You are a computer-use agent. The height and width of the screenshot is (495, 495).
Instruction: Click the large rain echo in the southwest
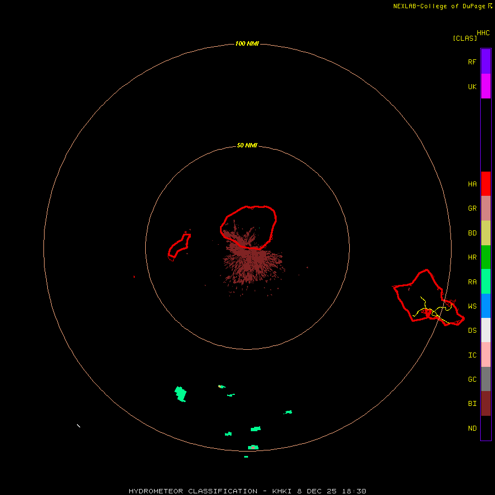tap(180, 394)
